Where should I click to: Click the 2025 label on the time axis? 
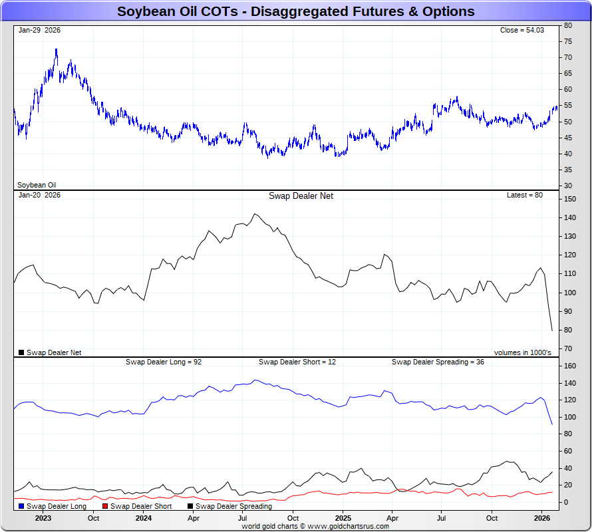(x=343, y=518)
